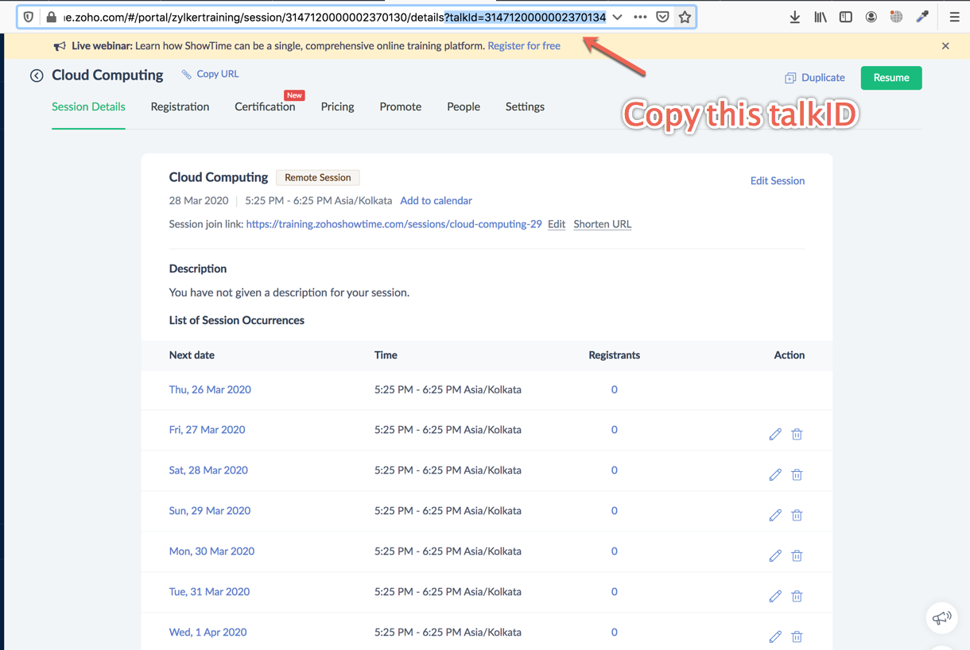Screen dimensions: 970x650
Task: Click registrants count for Sat, 28 Mar 2020
Action: tap(615, 470)
